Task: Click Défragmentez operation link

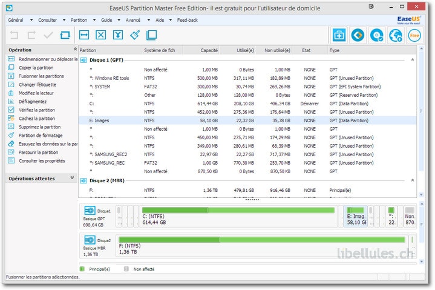Action: pos(33,102)
